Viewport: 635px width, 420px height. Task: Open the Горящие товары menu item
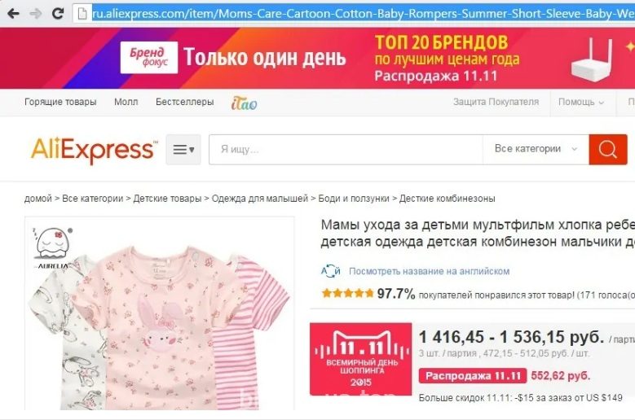click(60, 102)
